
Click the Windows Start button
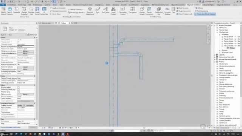point(2,134)
